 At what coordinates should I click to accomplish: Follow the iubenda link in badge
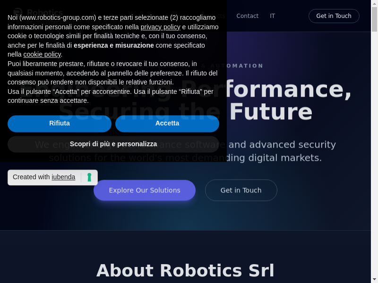[x=63, y=177]
